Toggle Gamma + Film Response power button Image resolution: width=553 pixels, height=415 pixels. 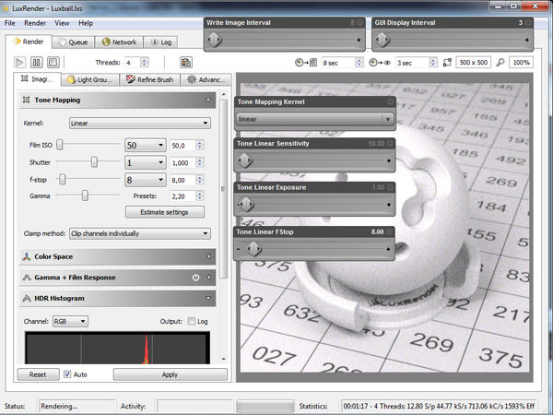195,278
